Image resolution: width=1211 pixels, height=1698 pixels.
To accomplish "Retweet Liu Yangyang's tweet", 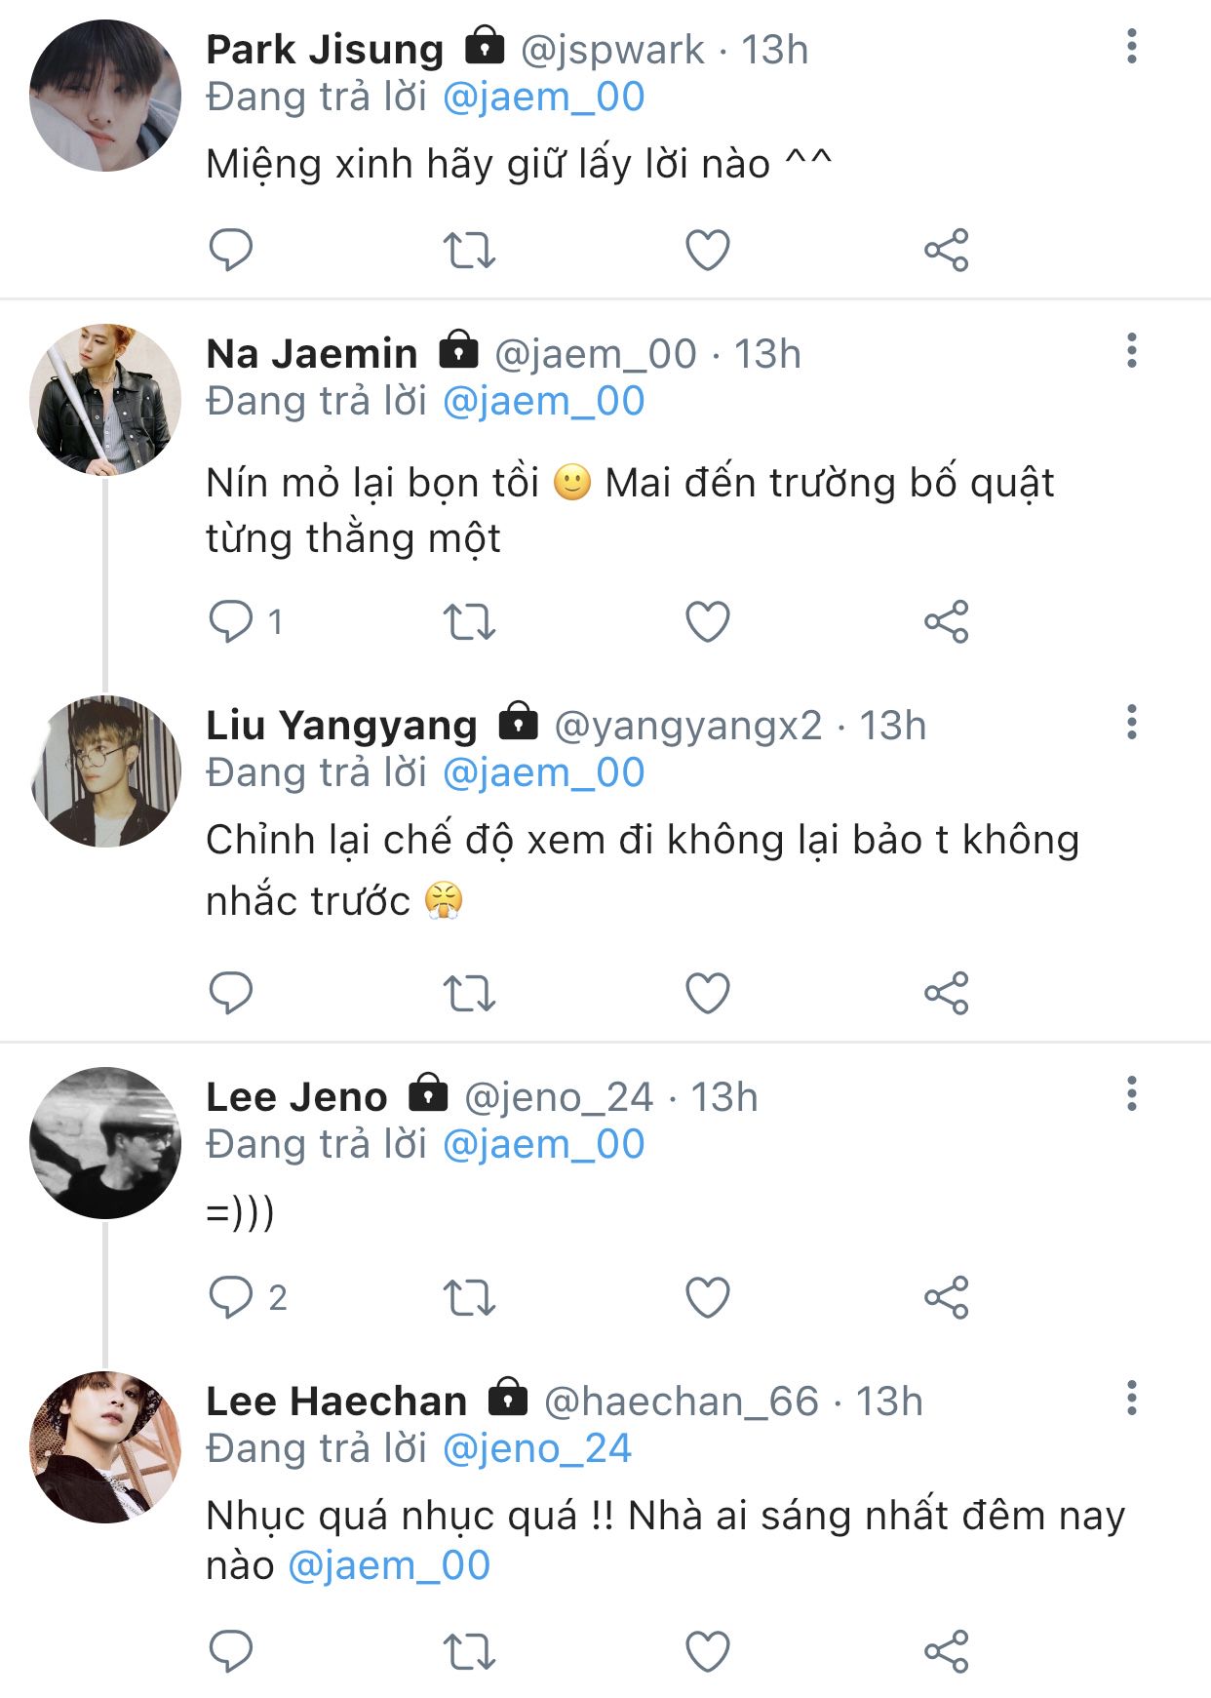I will pos(469,993).
